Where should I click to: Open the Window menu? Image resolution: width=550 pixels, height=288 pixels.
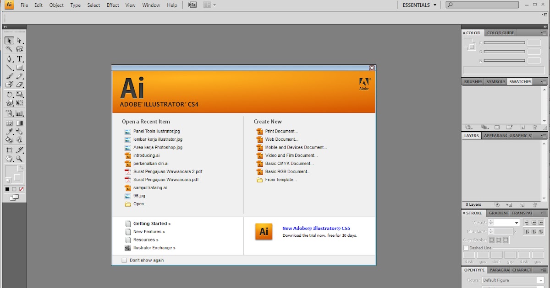click(x=151, y=5)
